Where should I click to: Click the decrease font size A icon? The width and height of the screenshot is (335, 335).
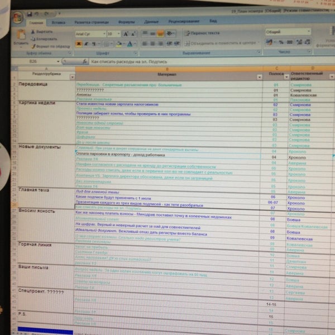click(133, 33)
